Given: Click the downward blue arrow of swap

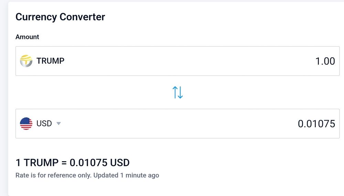Looking at the screenshot, I should tap(180, 92).
